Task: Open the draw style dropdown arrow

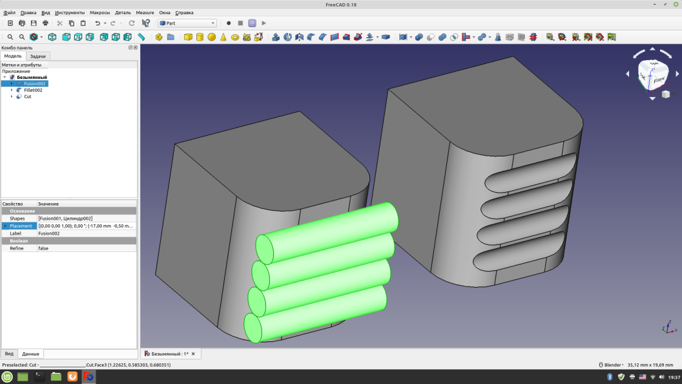Action: coord(41,37)
